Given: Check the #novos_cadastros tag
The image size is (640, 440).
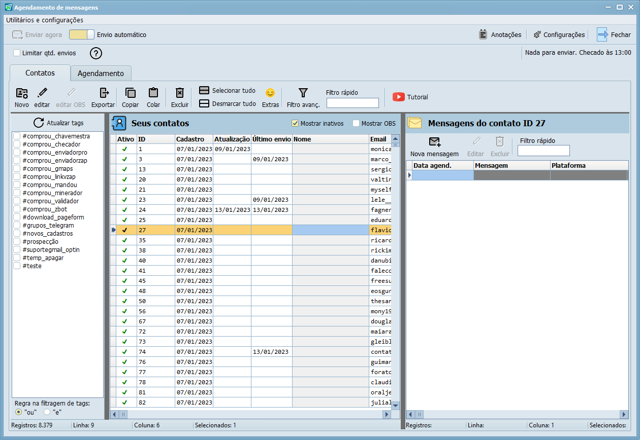Looking at the screenshot, I should point(17,233).
